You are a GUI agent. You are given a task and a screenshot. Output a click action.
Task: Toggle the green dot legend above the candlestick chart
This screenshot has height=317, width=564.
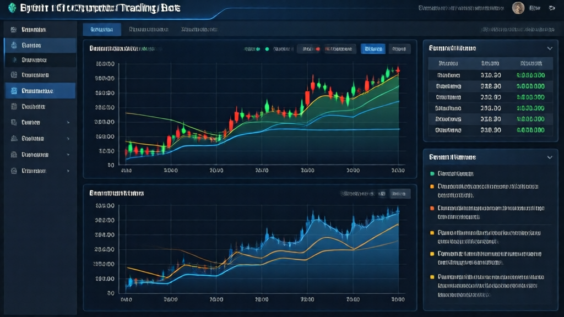point(267,49)
